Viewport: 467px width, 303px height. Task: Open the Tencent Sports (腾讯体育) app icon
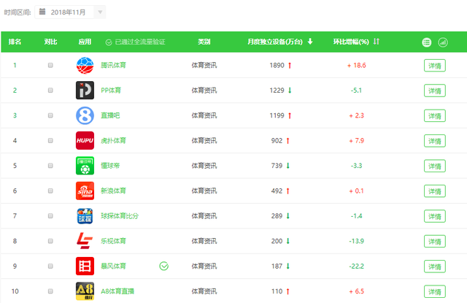[85, 65]
